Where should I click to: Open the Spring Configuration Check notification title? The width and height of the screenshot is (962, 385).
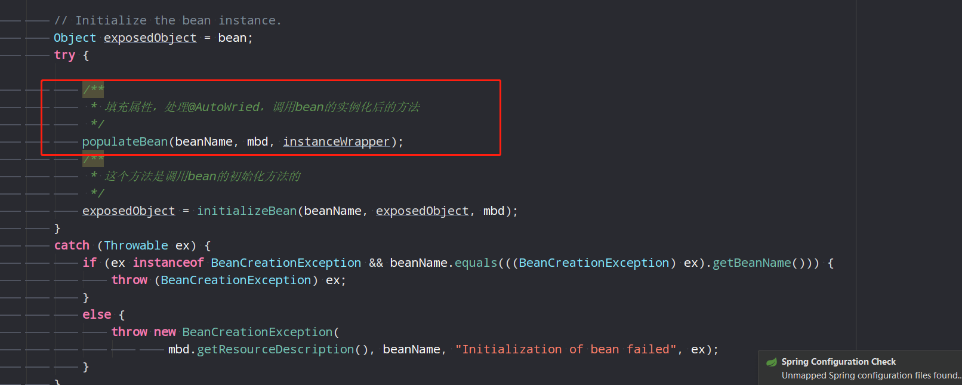click(838, 362)
